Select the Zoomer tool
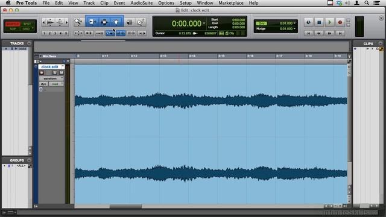 tap(78, 22)
